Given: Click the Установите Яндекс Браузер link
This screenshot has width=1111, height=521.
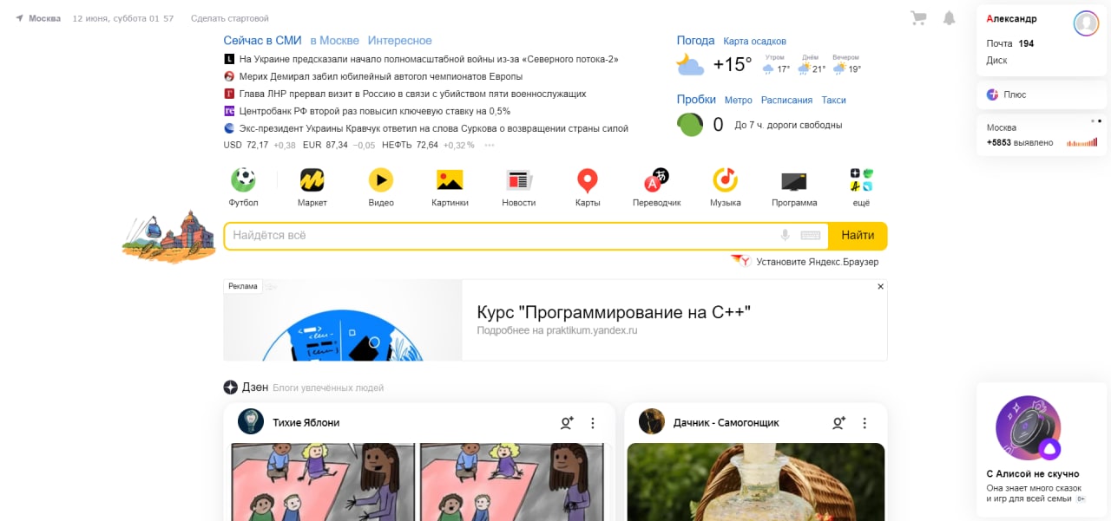Looking at the screenshot, I should point(817,262).
